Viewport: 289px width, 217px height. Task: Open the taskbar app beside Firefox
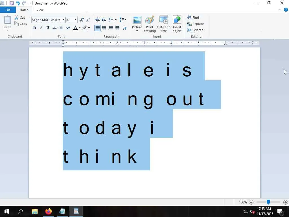tap(62, 211)
